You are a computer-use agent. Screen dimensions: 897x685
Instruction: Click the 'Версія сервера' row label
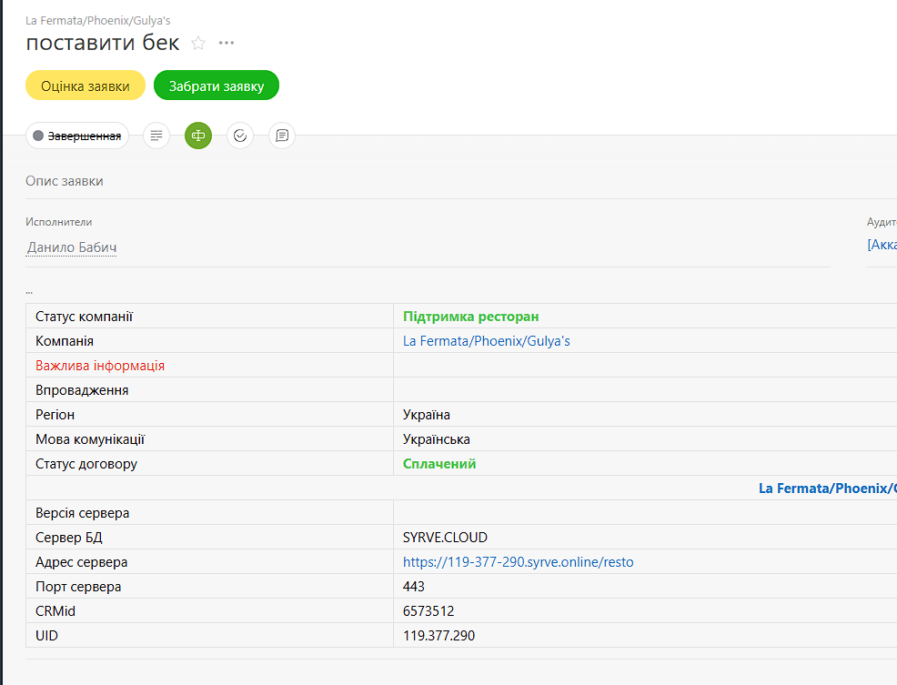[83, 513]
